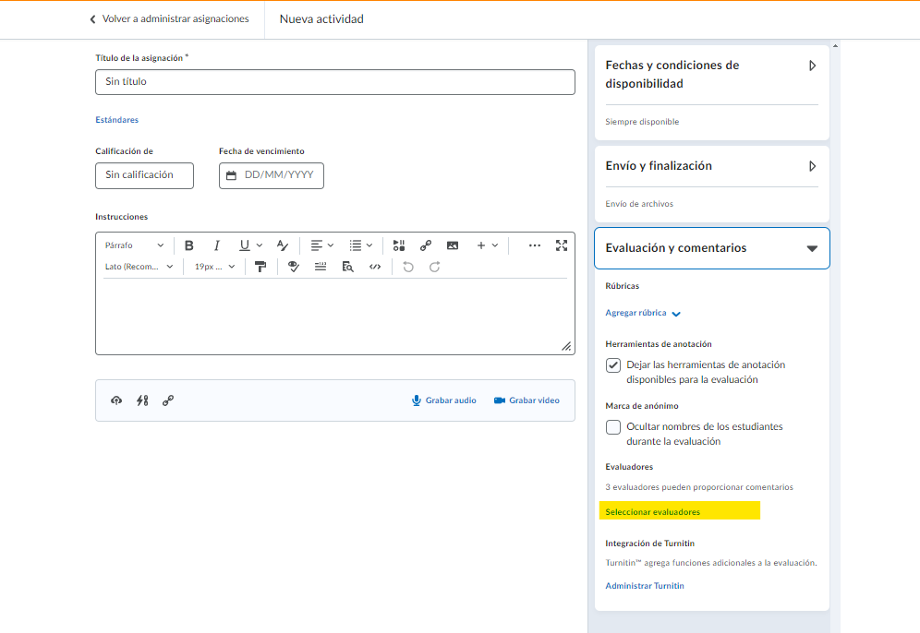This screenshot has height=633, width=920.
Task: Toggle bold formatting in Instrucciones editor
Action: coord(189,245)
